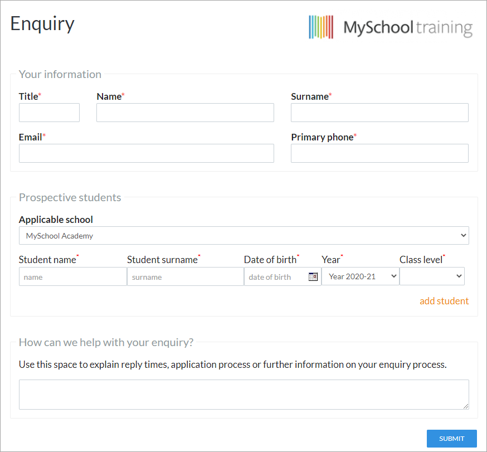Viewport: 487px width, 452px height.
Task: Click the Student name field
Action: coord(72,276)
